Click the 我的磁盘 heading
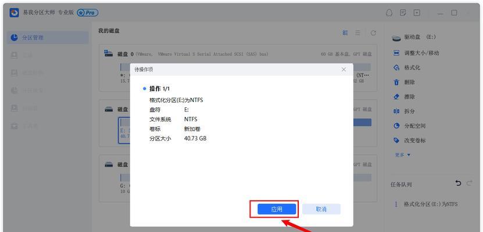Image resolution: width=483 pixels, height=232 pixels. [x=109, y=31]
